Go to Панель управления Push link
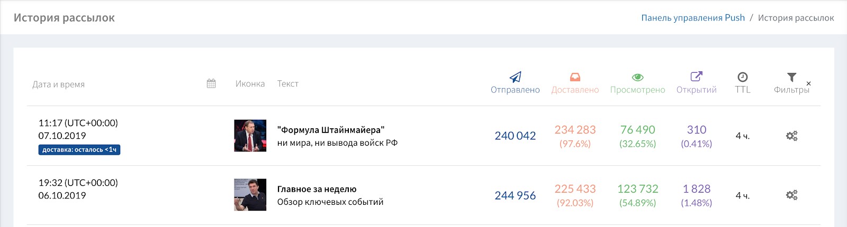847x227 pixels. point(693,17)
